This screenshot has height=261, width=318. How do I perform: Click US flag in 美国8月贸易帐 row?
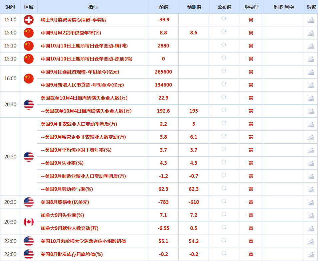[x=29, y=202]
